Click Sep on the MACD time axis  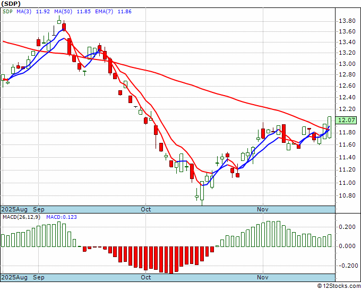coord(39,277)
